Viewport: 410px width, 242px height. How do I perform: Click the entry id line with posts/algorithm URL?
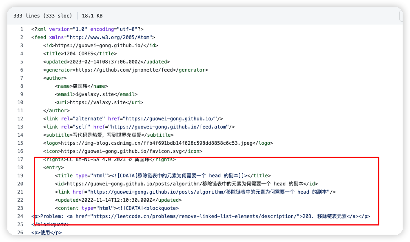click(186, 183)
